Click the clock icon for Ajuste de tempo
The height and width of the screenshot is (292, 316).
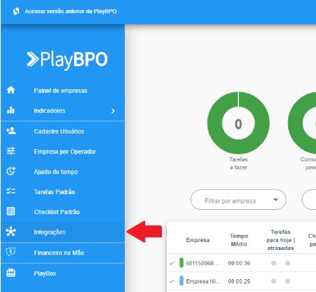coord(11,171)
